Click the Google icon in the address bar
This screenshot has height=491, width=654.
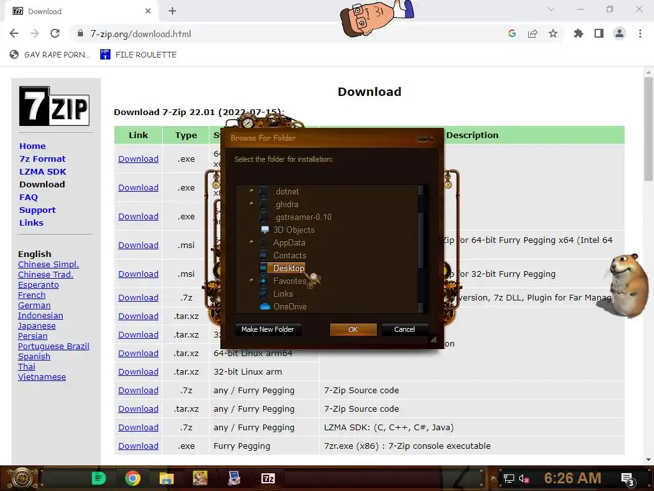(512, 34)
